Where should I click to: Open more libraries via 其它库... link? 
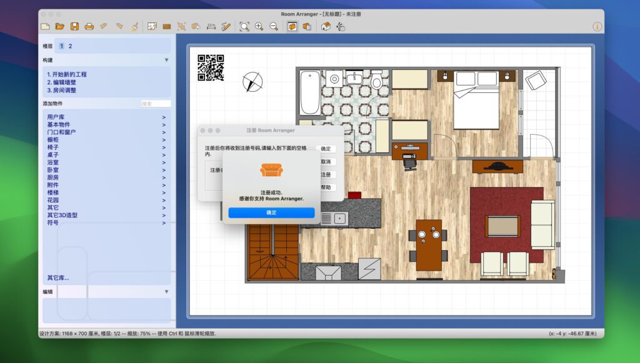[56, 279]
